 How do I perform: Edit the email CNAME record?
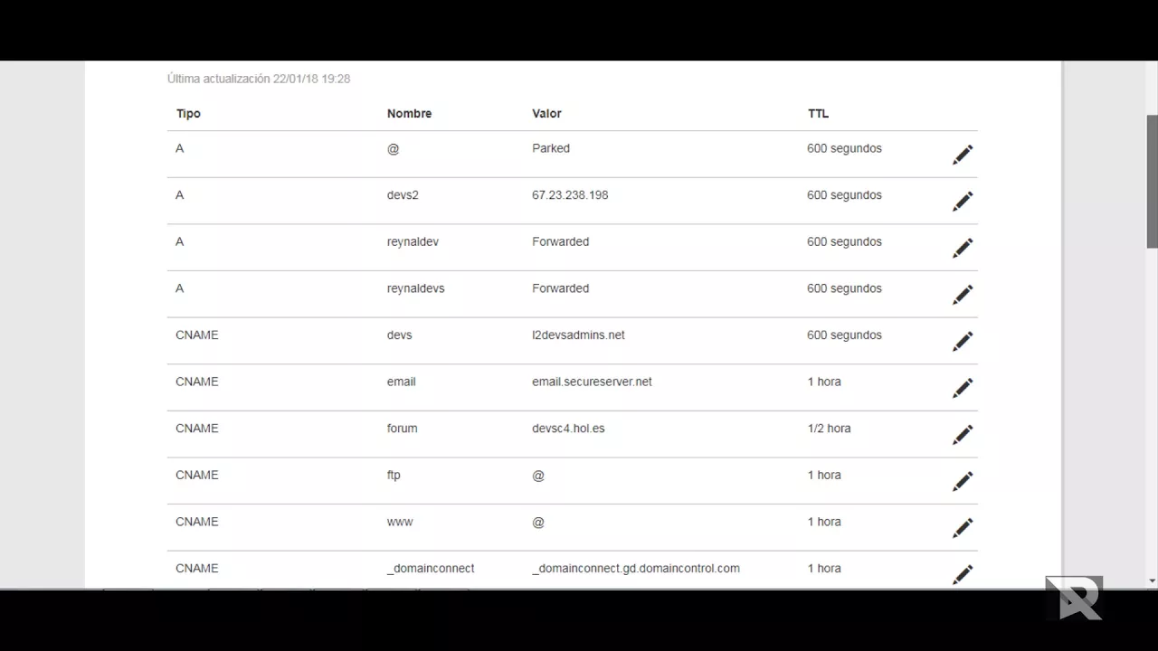pyautogui.click(x=963, y=388)
